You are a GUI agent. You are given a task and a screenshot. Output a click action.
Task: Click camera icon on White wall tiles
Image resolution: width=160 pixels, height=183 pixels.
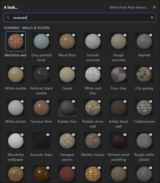coord(99,68)
